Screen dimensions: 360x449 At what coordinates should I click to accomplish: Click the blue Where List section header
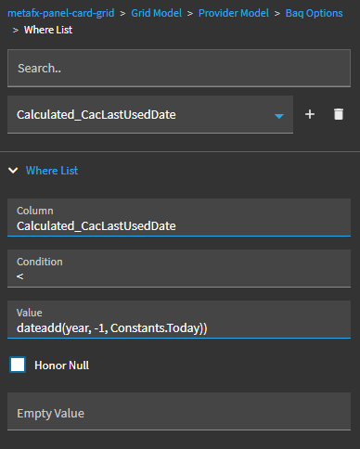pos(52,171)
